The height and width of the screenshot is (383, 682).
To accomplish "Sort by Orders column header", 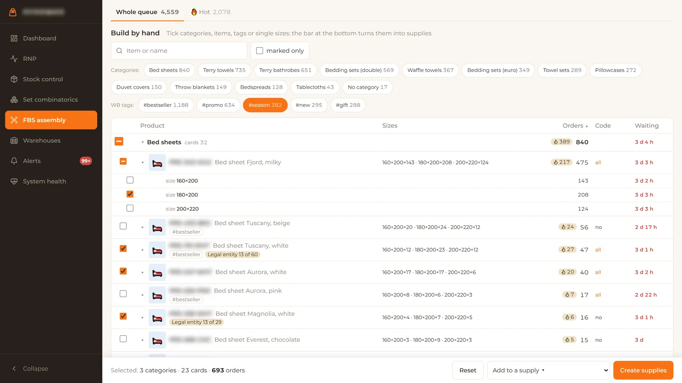I will point(575,126).
